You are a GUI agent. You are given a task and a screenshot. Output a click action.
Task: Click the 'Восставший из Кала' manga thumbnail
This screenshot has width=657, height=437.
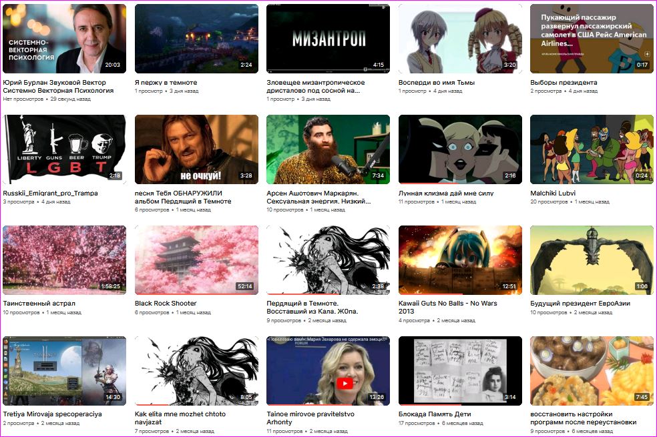click(328, 260)
